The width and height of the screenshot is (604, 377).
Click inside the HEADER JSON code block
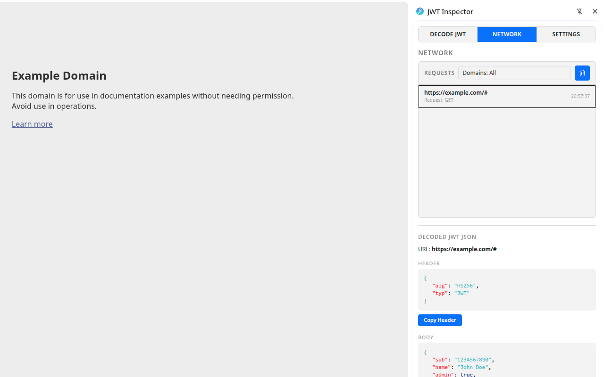point(507,290)
